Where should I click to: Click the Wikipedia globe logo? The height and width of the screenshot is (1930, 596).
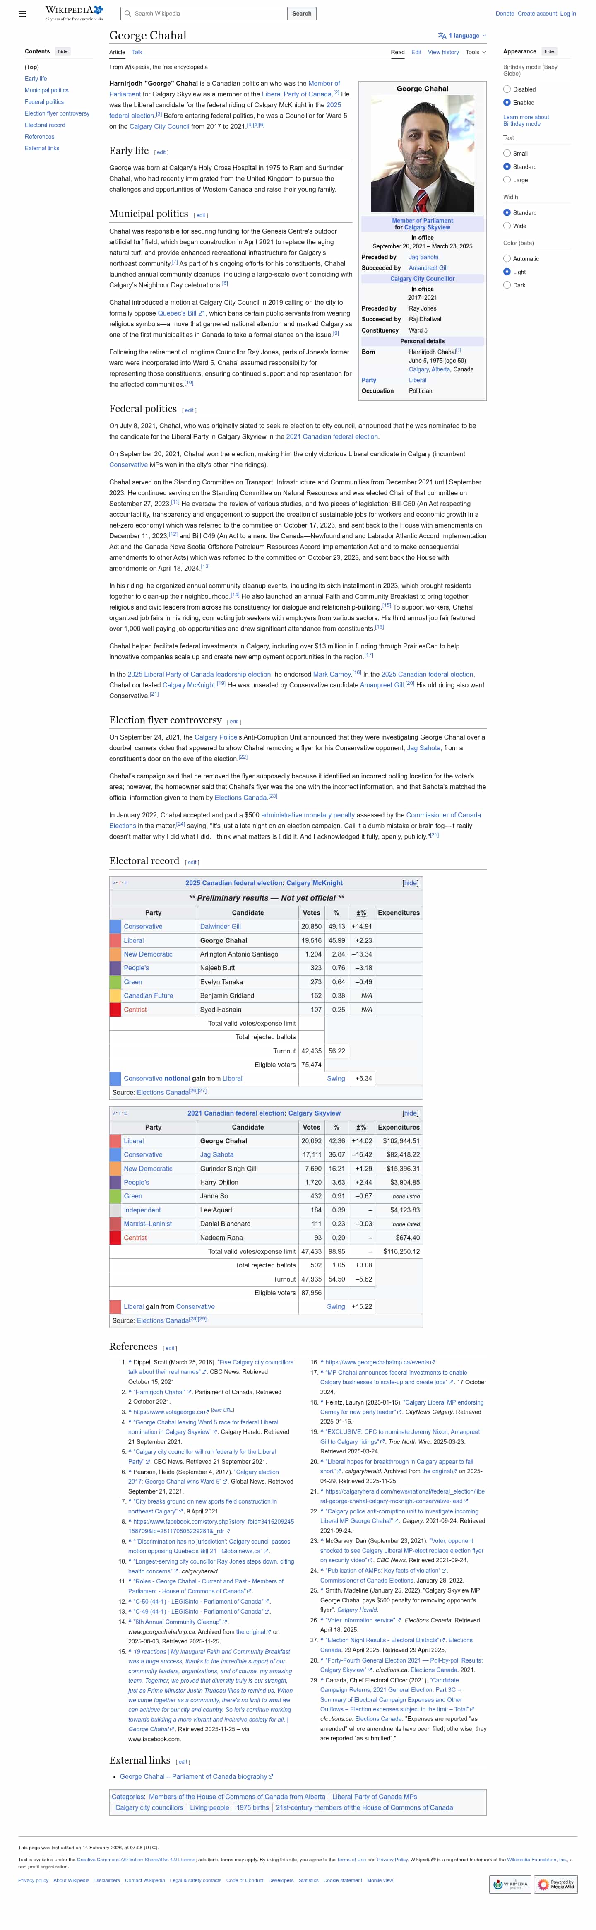[x=73, y=13]
